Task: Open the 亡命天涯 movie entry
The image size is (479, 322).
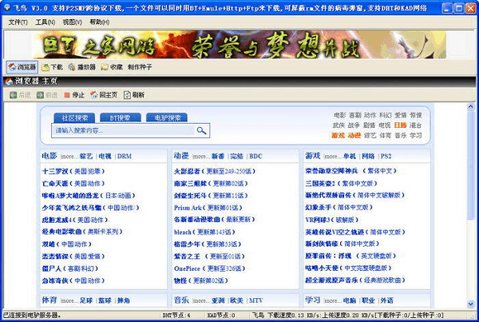Action: pyautogui.click(x=73, y=184)
